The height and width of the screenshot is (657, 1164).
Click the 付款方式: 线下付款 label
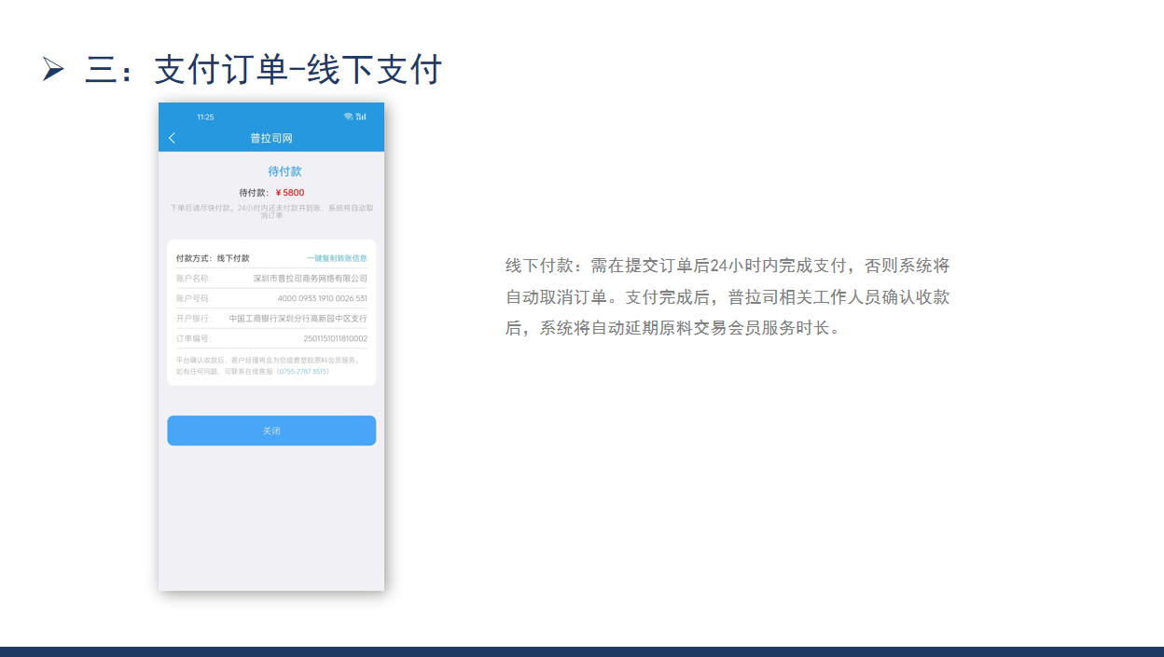(x=213, y=258)
